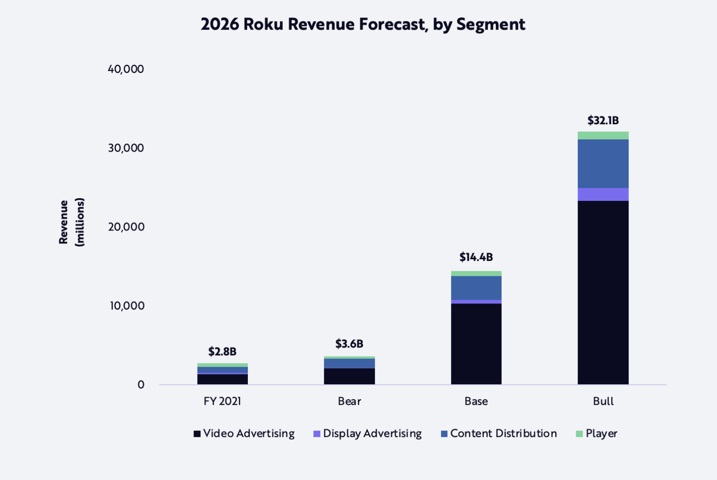Click the '$2.8B' data label
This screenshot has width=717, height=480.
(222, 352)
